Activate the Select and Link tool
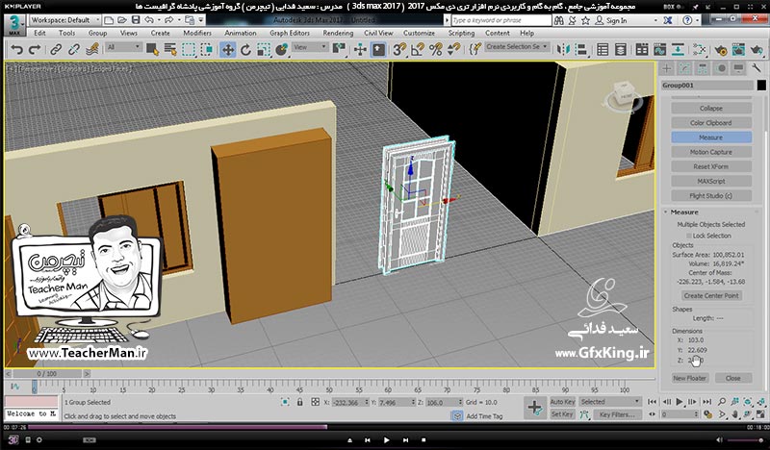 pyautogui.click(x=56, y=50)
